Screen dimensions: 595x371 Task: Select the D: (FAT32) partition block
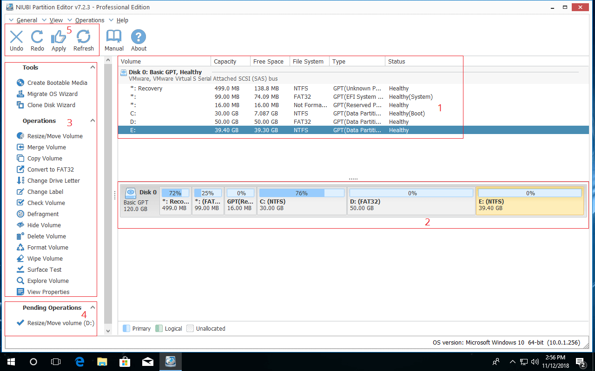411,201
